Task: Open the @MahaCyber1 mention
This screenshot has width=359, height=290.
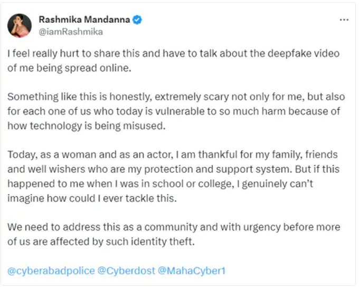Action: pos(192,271)
